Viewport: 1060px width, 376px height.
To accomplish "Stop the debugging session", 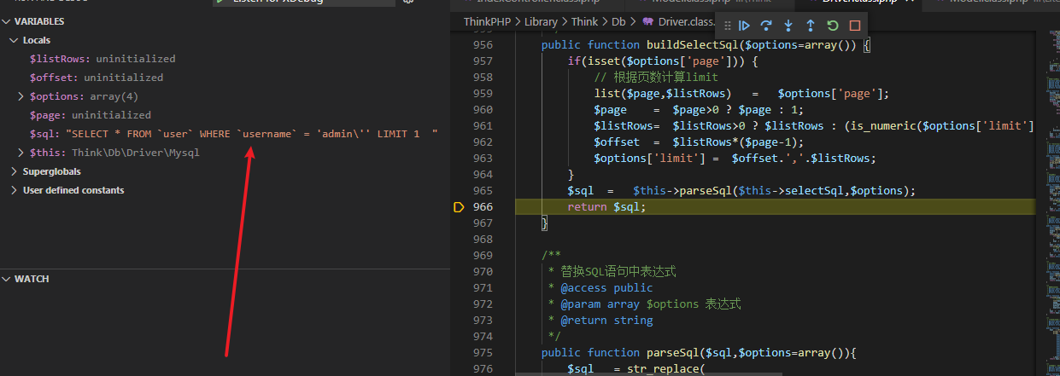I will coord(855,26).
